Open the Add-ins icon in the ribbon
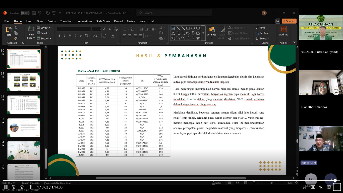The height and width of the screenshot is (193, 343). [x=283, y=31]
